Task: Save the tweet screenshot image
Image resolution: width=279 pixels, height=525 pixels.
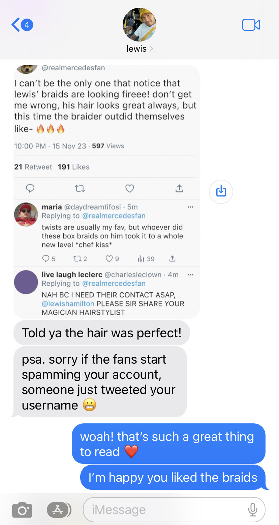Action: pos(221,191)
